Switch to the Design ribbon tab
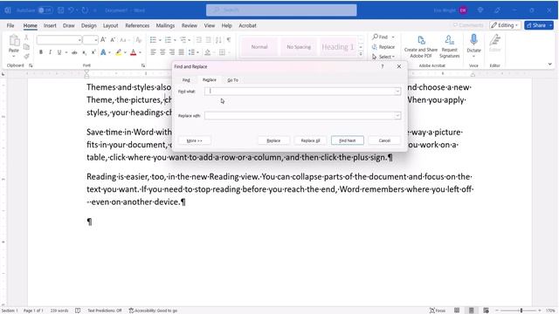The height and width of the screenshot is (314, 559). click(89, 25)
